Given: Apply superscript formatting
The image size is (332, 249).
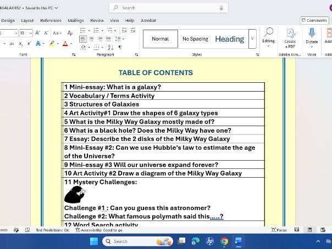Looking at the screenshot, I should click(29, 43).
